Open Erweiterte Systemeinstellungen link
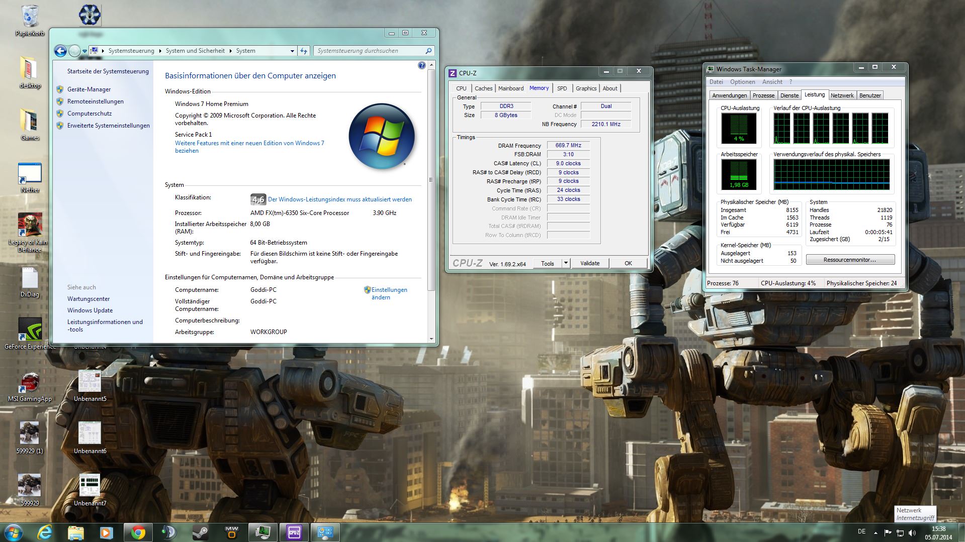Viewport: 965px width, 542px height. click(x=109, y=126)
